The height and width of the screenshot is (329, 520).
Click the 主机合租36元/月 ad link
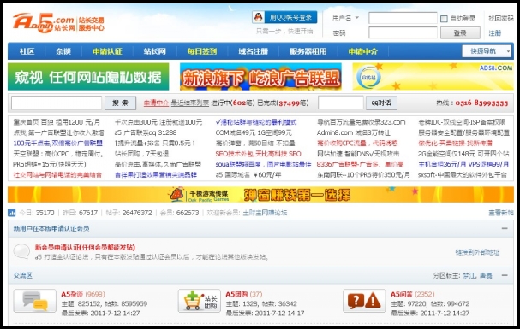[x=463, y=164]
